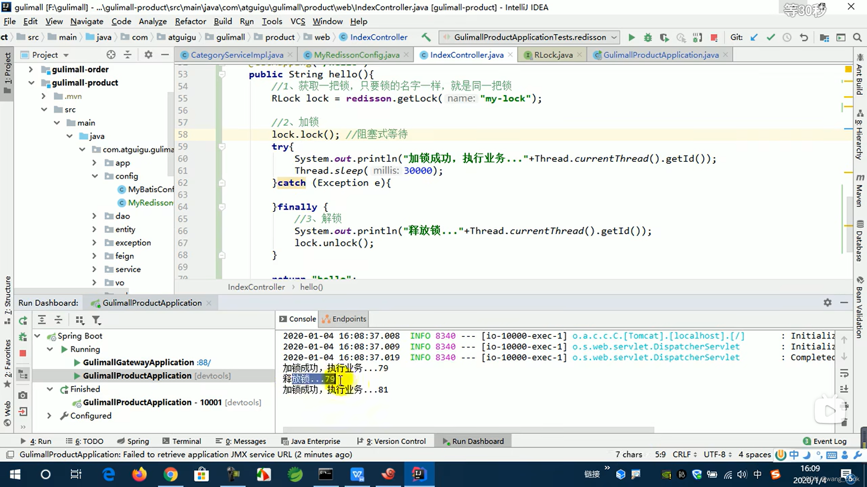
Task: Open Maven side tool window
Action: pyautogui.click(x=860, y=190)
